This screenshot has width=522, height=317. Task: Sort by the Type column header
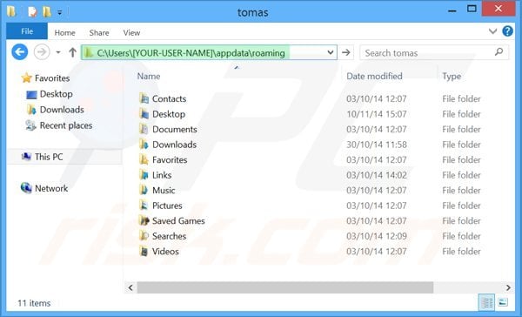coord(452,77)
